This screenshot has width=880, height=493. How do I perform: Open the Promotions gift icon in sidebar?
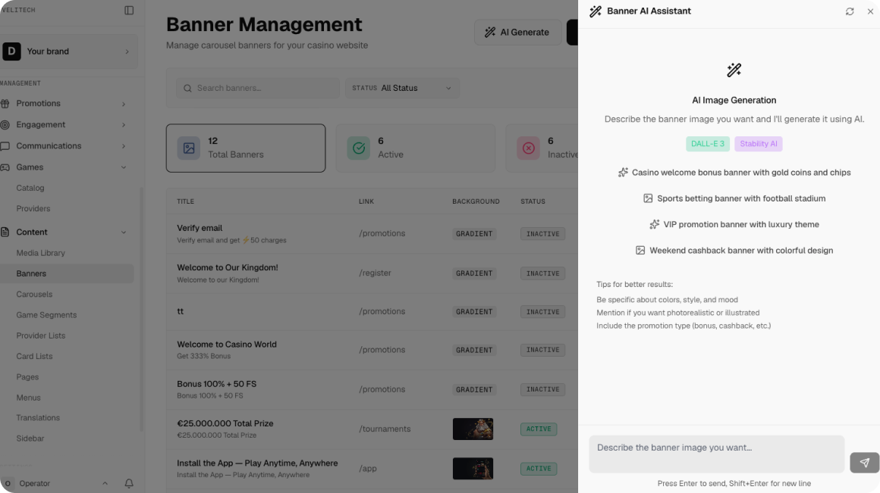5,104
